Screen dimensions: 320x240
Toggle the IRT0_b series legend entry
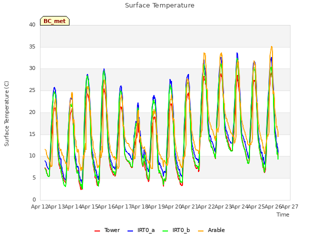click(x=176, y=230)
